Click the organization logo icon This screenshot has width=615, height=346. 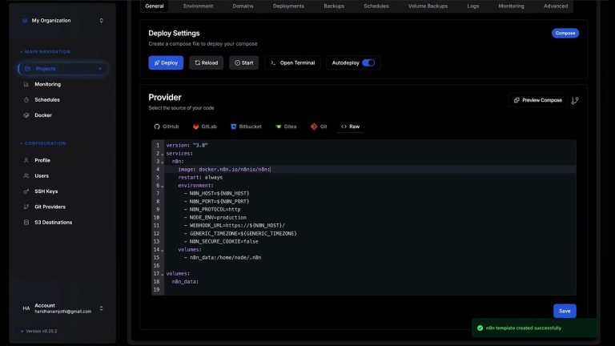25,20
